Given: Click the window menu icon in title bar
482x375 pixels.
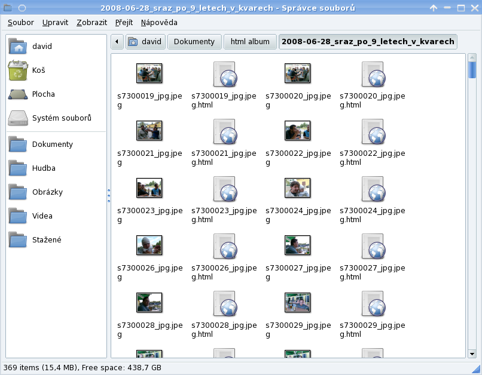Looking at the screenshot, I should [x=7, y=8].
